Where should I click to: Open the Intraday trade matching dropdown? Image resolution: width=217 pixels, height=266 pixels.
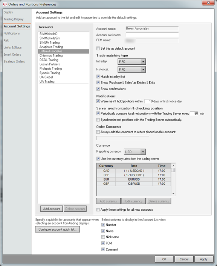[x=131, y=62]
